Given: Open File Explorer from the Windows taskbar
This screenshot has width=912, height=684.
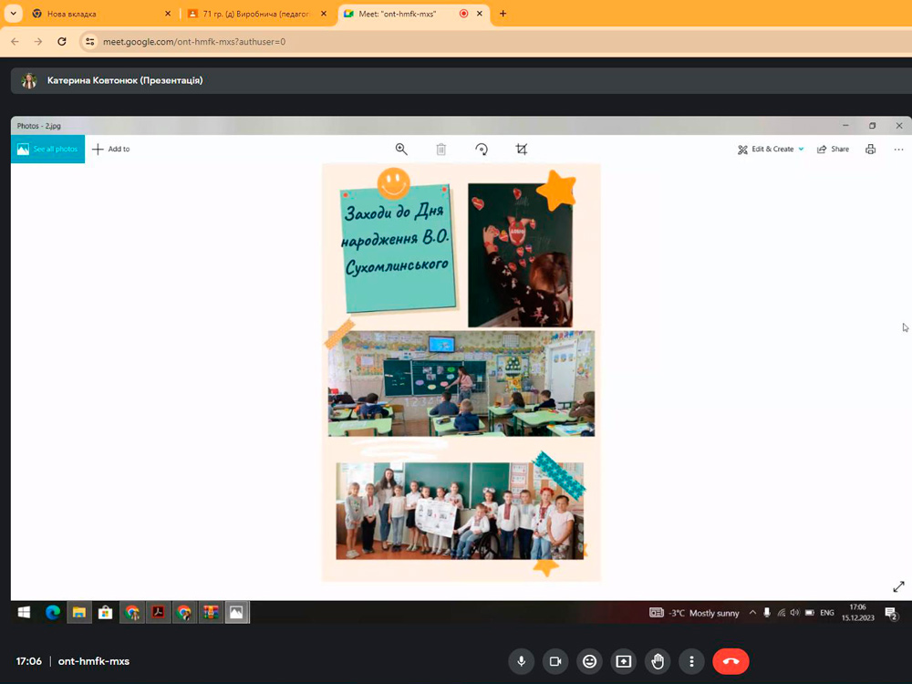Looking at the screenshot, I should [x=79, y=613].
